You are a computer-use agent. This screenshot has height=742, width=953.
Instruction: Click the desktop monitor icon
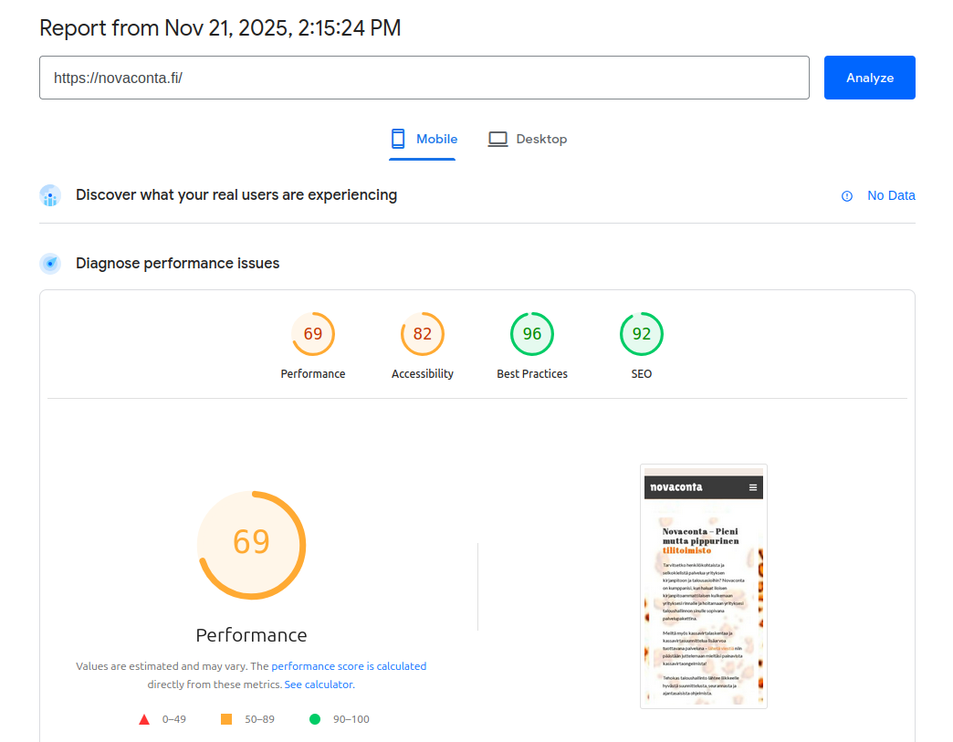click(x=497, y=139)
